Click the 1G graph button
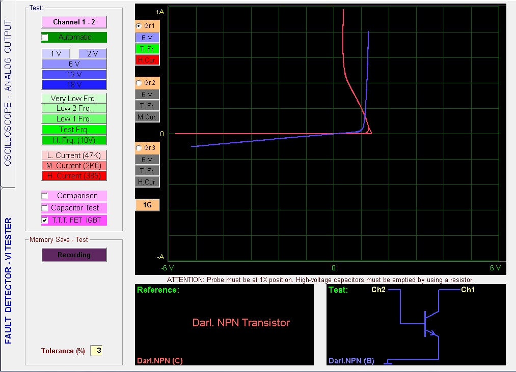516x372 pixels. [147, 205]
